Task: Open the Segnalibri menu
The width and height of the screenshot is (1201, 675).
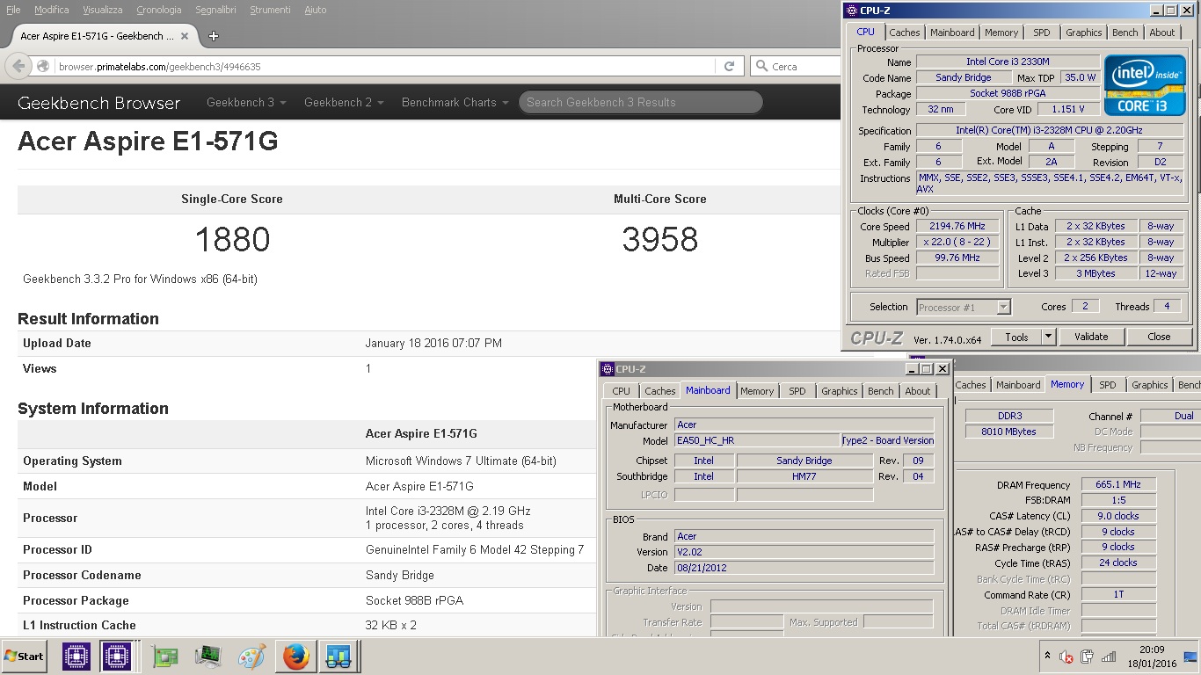Action: point(215,10)
